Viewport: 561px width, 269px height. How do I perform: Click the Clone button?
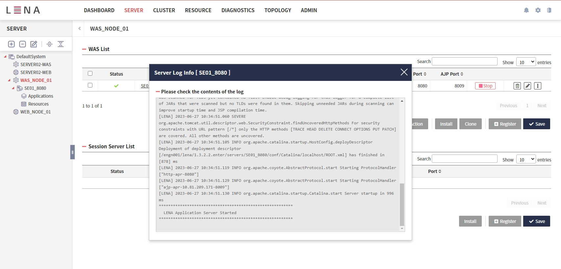tap(470, 124)
